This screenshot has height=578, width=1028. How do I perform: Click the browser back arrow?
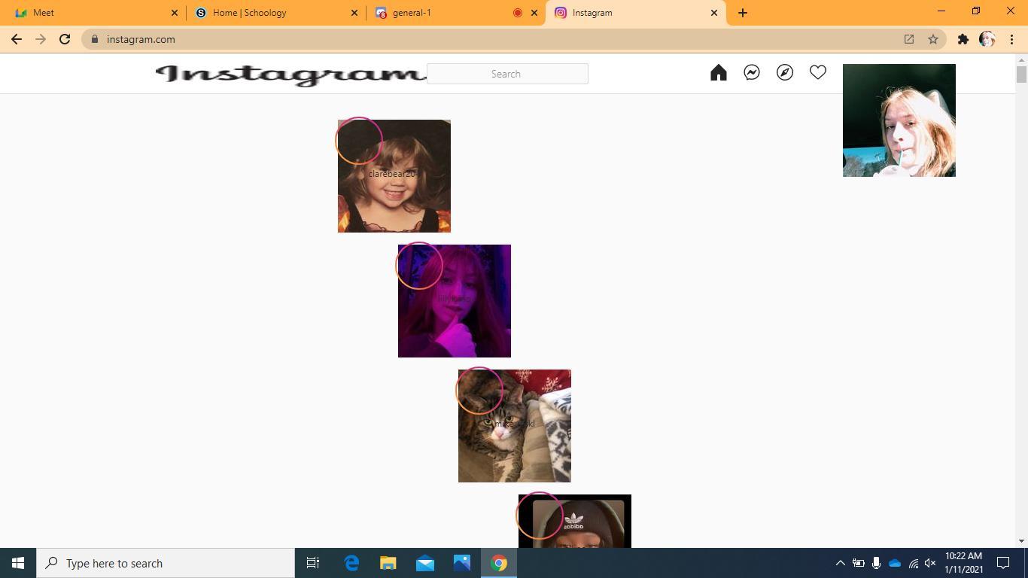[x=17, y=39]
